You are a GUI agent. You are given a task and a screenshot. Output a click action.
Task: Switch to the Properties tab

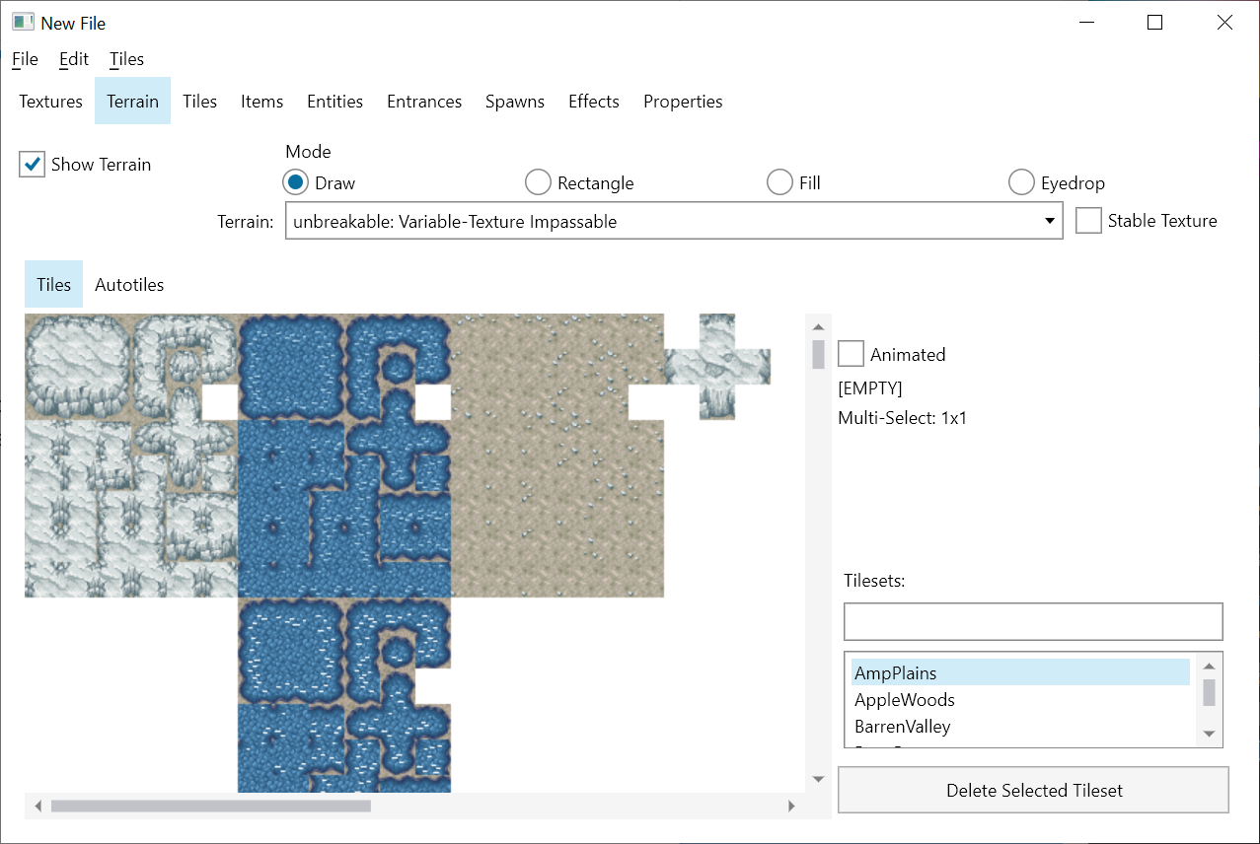683,102
